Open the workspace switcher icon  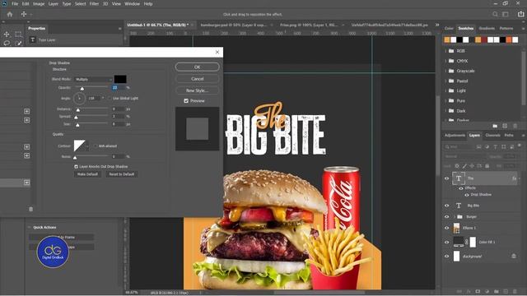coord(506,15)
